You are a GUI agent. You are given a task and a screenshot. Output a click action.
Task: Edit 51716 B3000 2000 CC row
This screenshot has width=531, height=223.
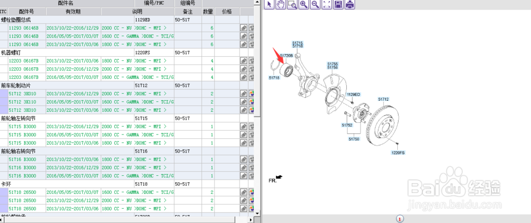244,167
